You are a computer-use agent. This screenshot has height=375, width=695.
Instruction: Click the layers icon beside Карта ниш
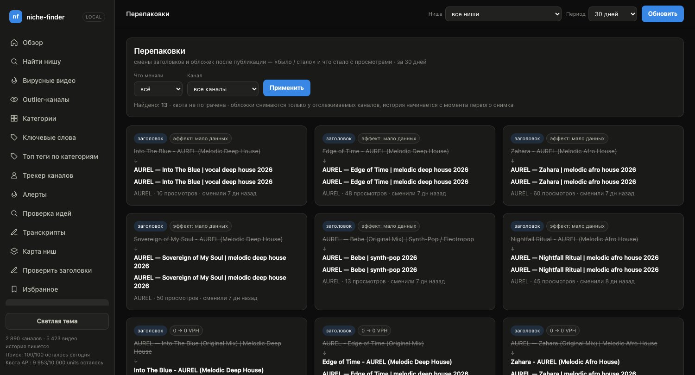click(x=14, y=251)
